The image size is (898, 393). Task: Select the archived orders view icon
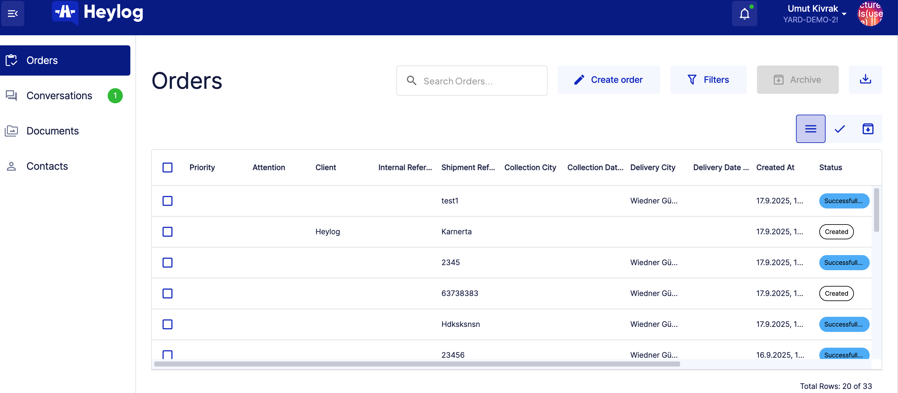(868, 129)
